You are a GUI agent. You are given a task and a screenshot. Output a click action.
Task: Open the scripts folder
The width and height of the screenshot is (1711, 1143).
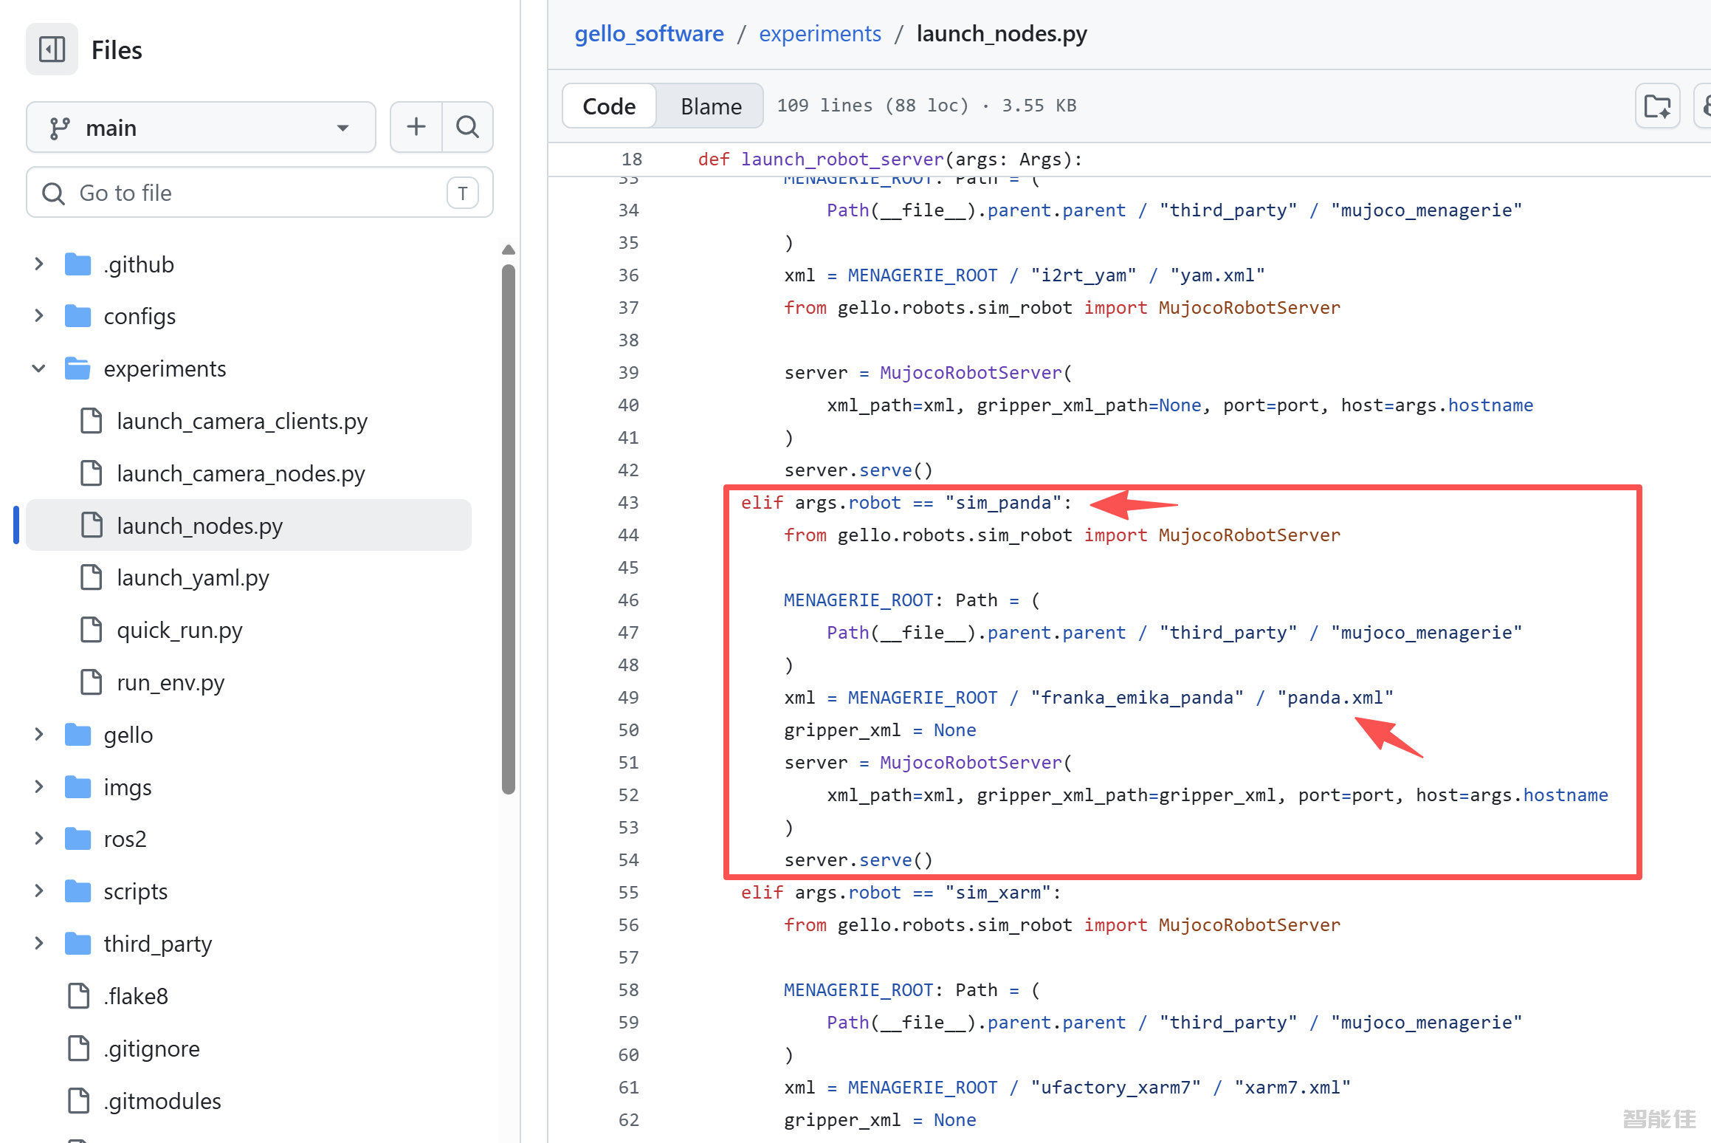pos(136,891)
